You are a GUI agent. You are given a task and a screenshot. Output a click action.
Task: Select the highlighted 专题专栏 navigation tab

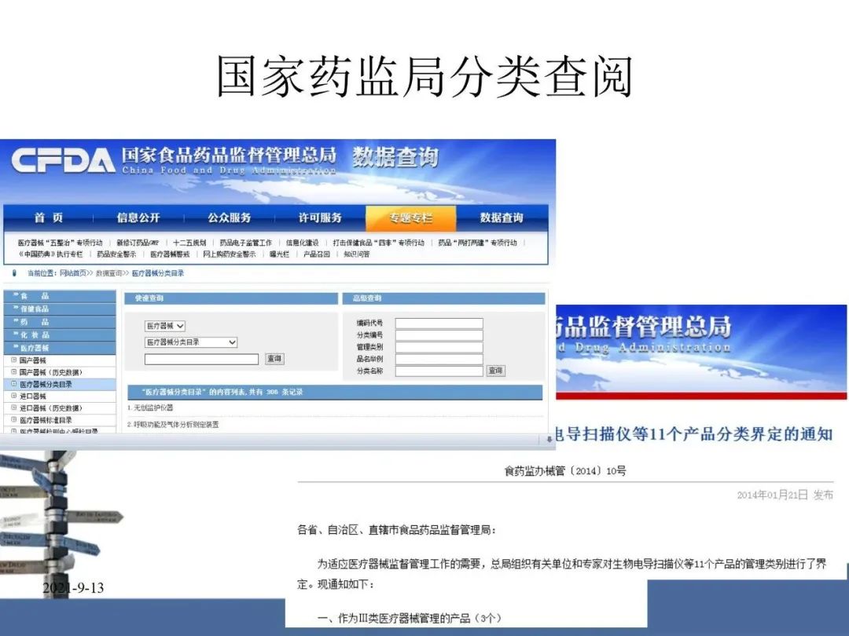(411, 217)
